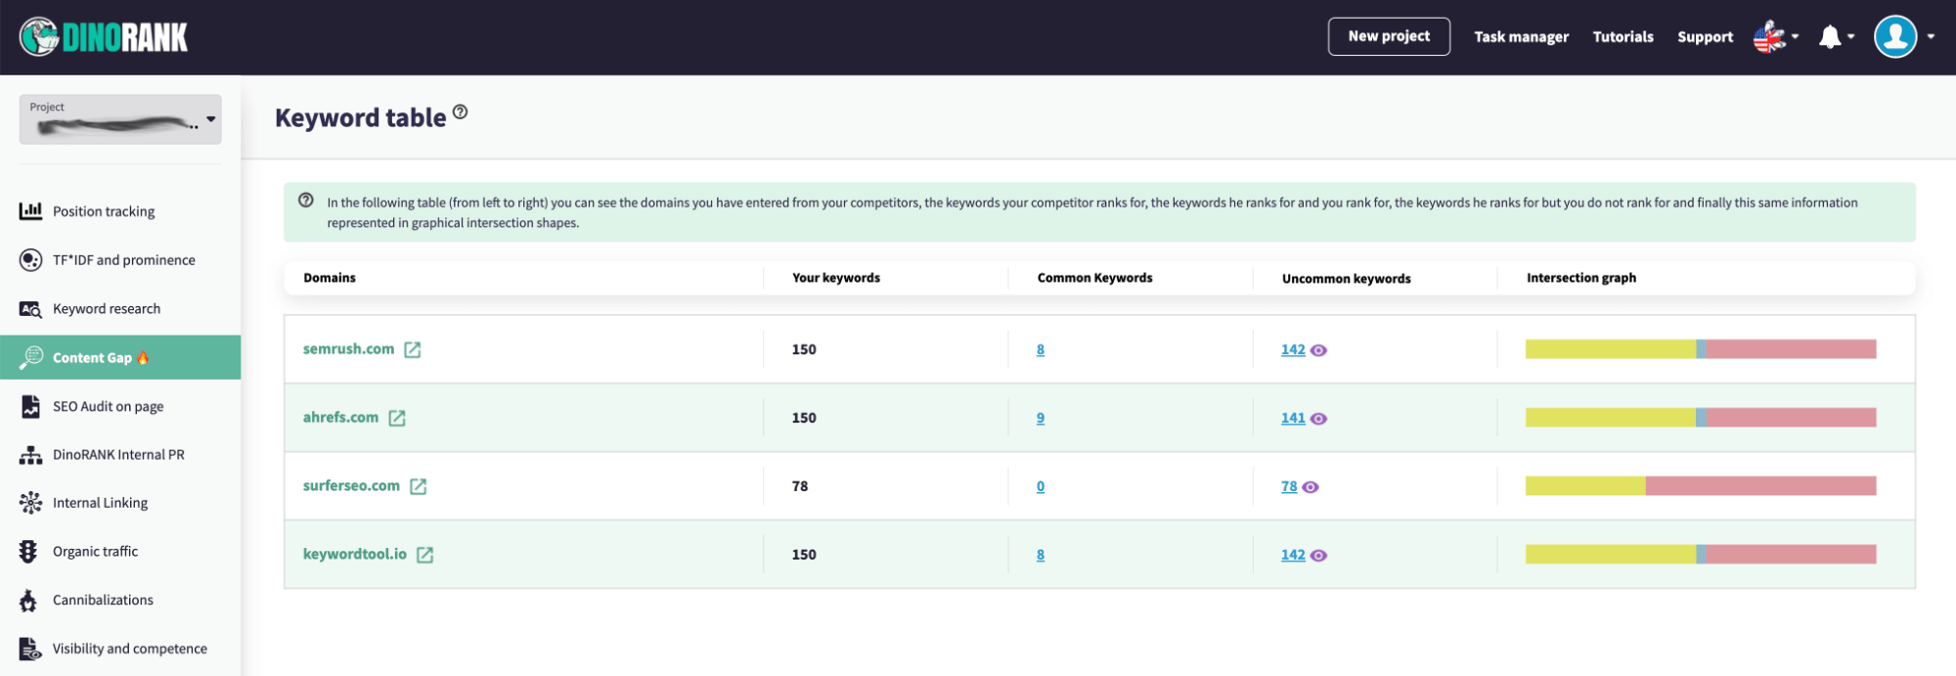Screen dimensions: 1956x676
Task: Expand the notifications dropdown arrow
Action: 1850,37
